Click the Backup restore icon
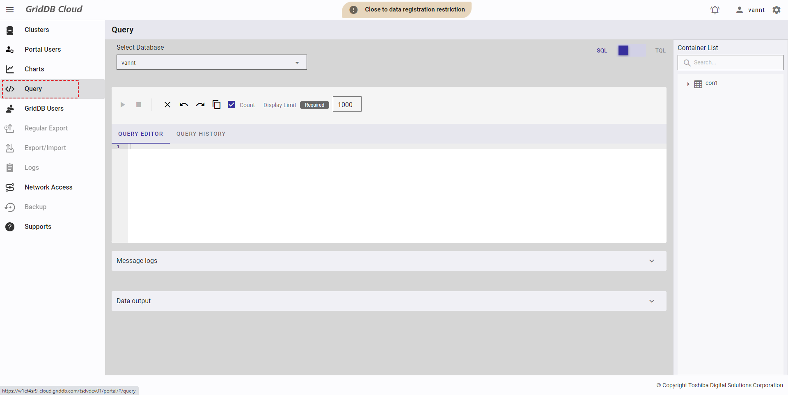 pyautogui.click(x=10, y=207)
